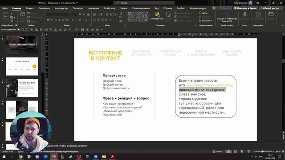Toggle justify text alignment in Абзац group

coord(106,20)
